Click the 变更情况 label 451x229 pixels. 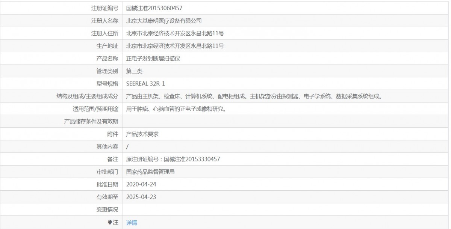pyautogui.click(x=107, y=209)
